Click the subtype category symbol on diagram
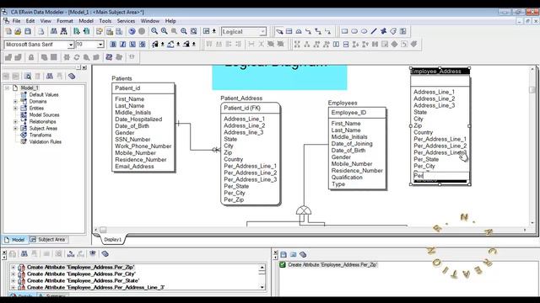The height and width of the screenshot is (303, 540). pyautogui.click(x=304, y=210)
